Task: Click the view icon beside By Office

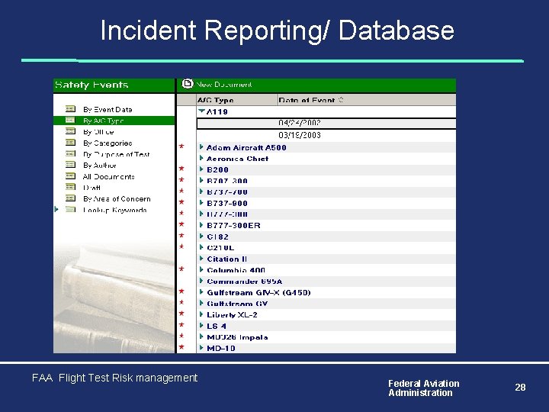Action: point(70,131)
